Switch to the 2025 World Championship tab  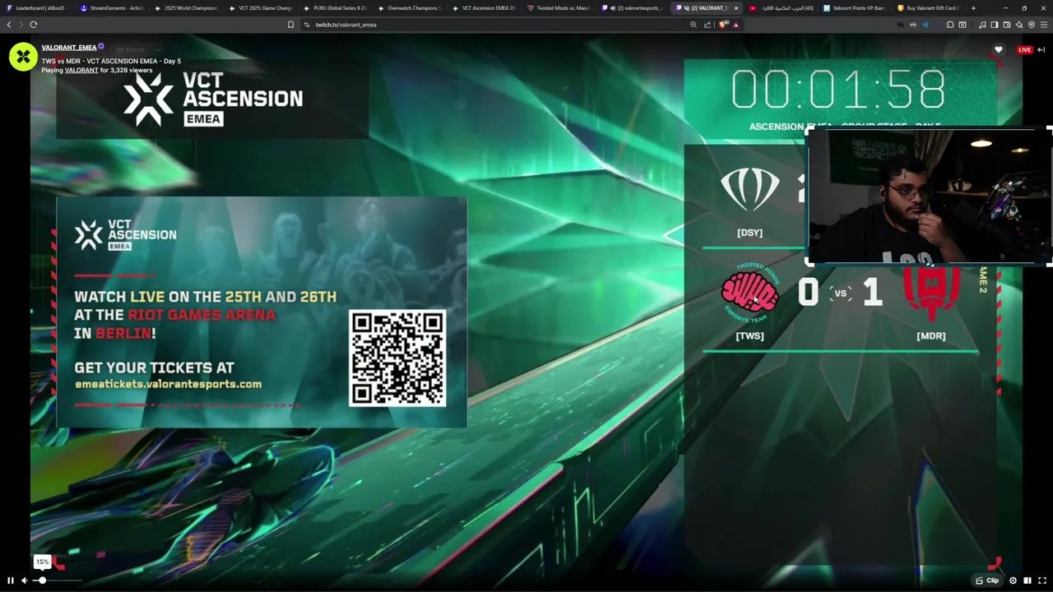(186, 8)
